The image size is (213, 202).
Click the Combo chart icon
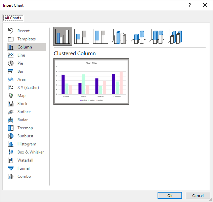pyautogui.click(x=11, y=176)
